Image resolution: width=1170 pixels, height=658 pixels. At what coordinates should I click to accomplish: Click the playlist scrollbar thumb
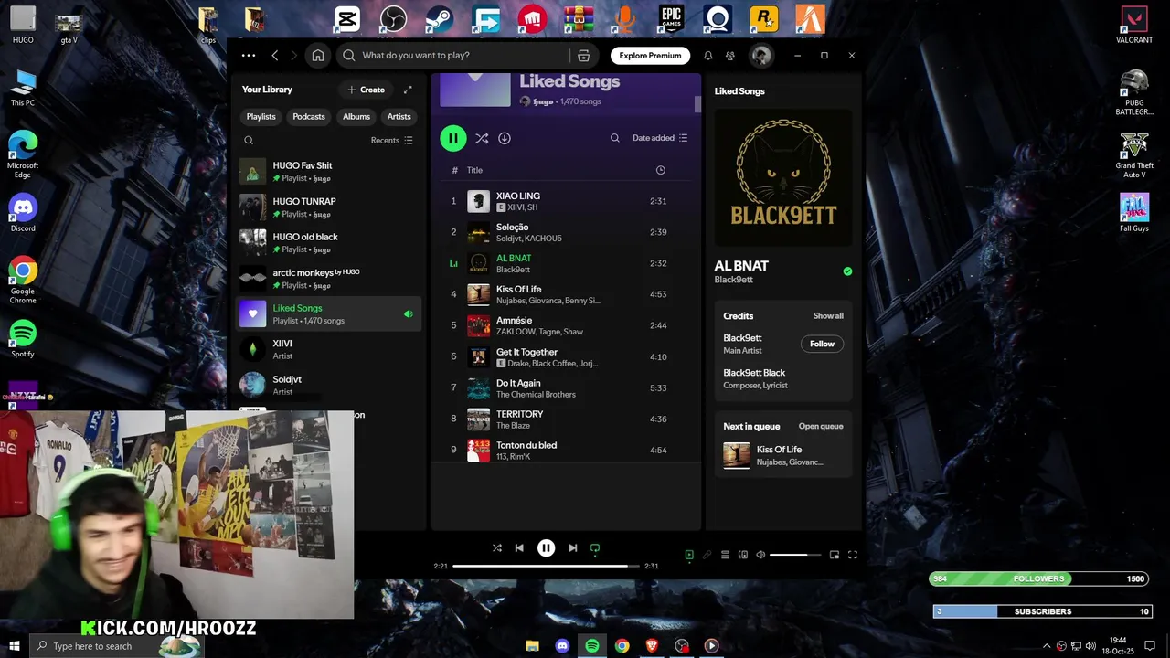coord(697,104)
